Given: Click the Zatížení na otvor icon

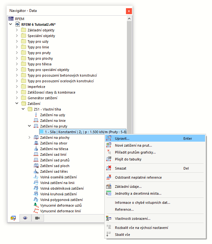Looking at the screenshot, I should point(36,143).
